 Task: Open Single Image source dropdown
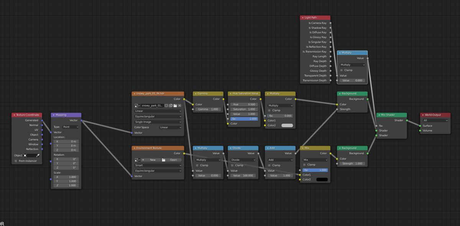pos(158,122)
